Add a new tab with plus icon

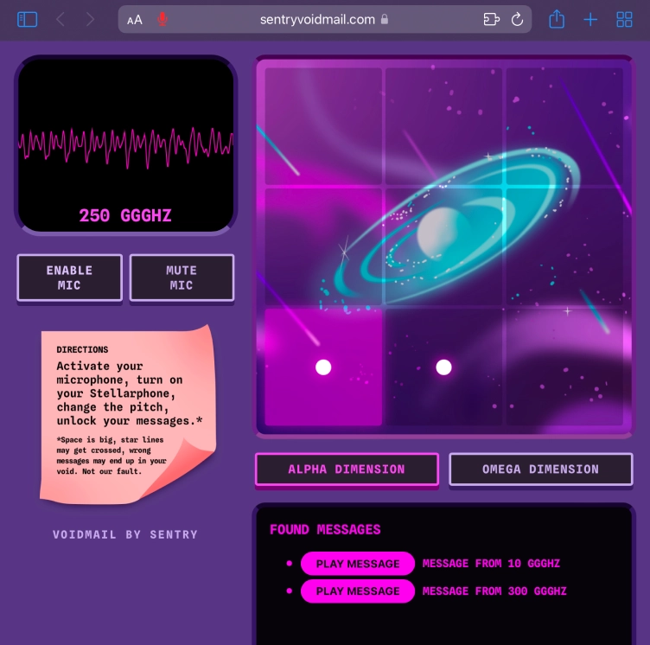590,19
